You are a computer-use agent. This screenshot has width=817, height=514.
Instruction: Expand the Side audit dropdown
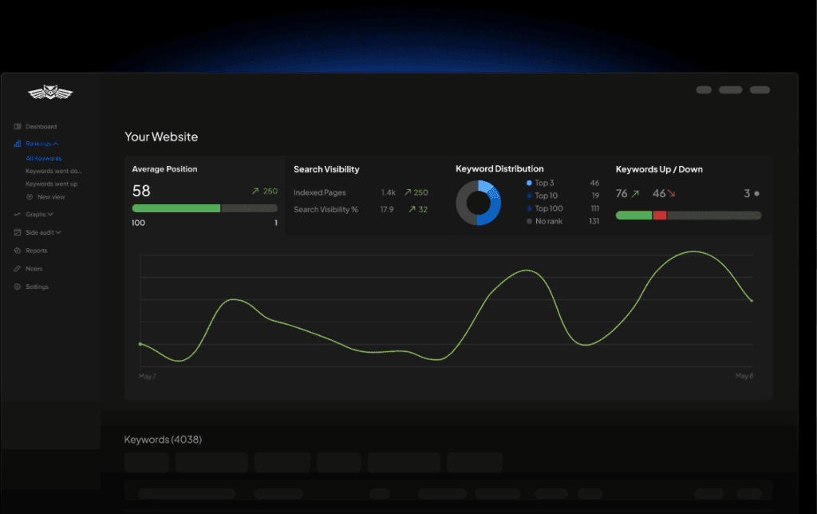pyautogui.click(x=59, y=231)
